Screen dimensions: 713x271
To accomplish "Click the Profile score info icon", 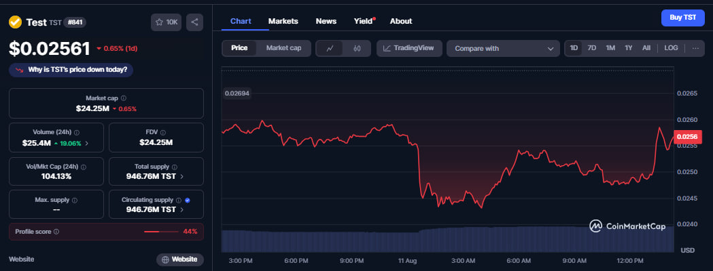I will point(56,232).
